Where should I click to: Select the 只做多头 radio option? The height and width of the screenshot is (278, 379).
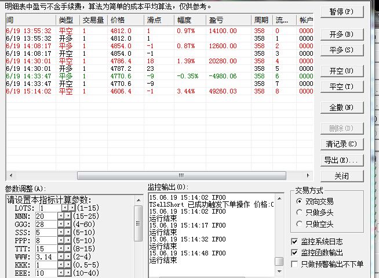(x=299, y=212)
